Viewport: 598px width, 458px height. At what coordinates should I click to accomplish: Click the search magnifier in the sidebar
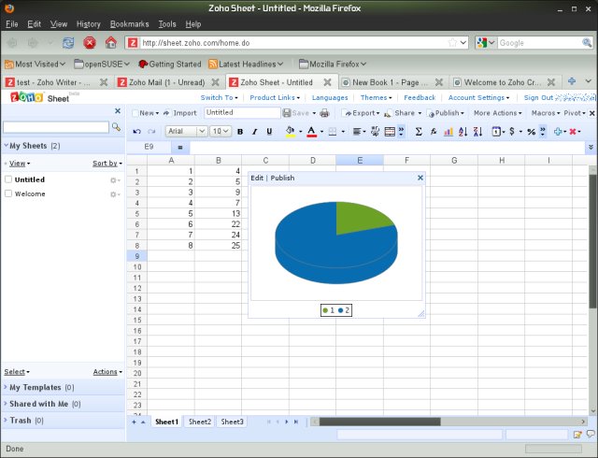click(117, 126)
